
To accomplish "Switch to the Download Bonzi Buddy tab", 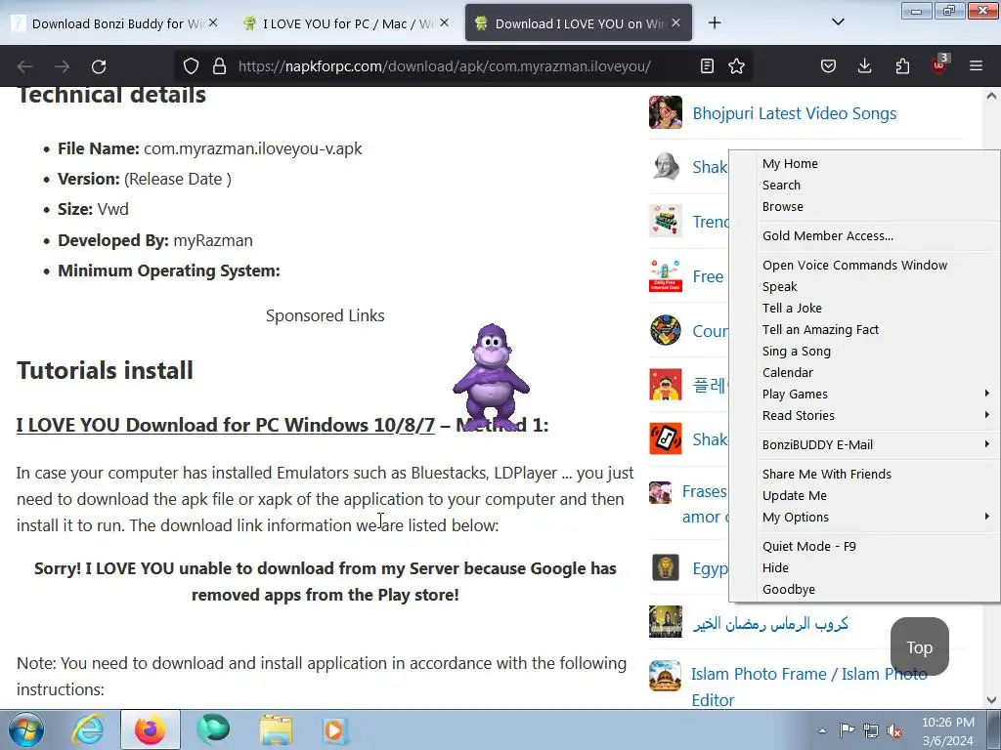I will 116,23.
